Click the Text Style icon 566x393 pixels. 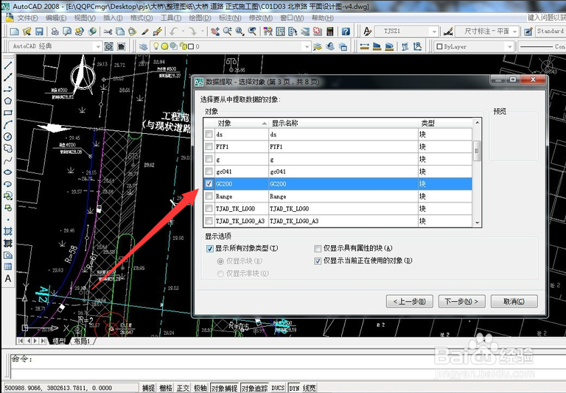pos(368,32)
